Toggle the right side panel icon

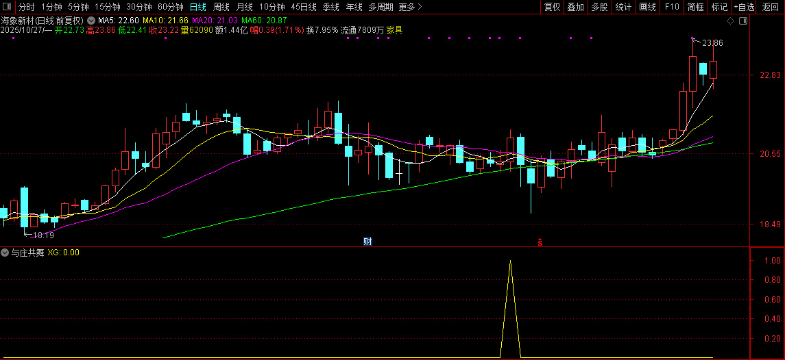743,21
